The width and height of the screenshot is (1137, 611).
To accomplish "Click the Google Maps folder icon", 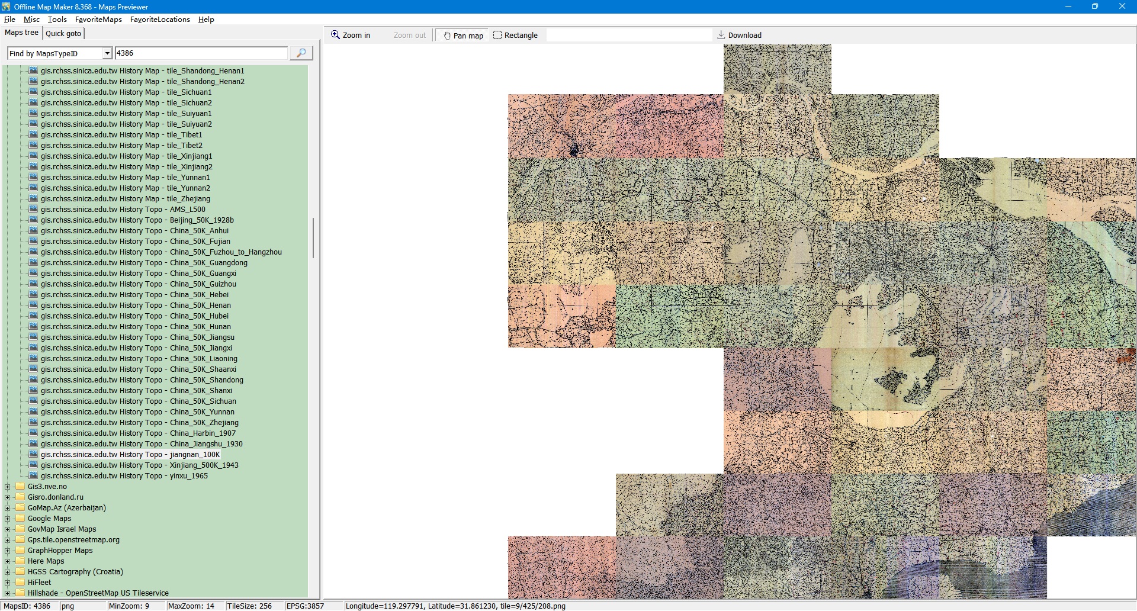I will [x=21, y=519].
